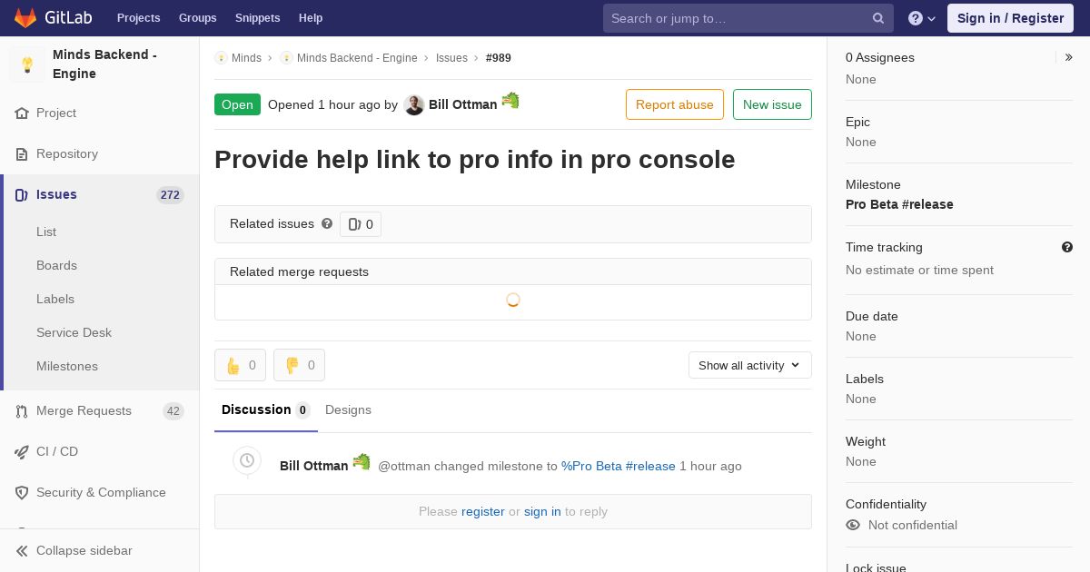Open Help in the top navbar
Image resolution: width=1090 pixels, height=572 pixels.
pos(311,18)
